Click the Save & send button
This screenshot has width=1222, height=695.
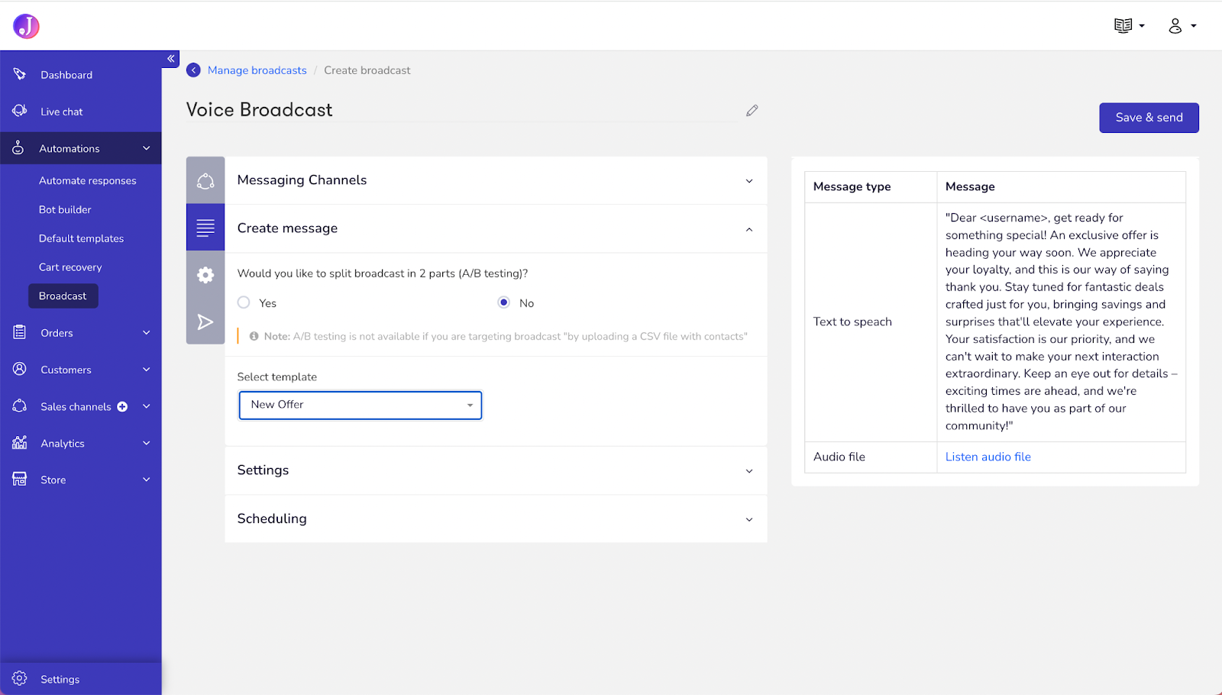1149,118
